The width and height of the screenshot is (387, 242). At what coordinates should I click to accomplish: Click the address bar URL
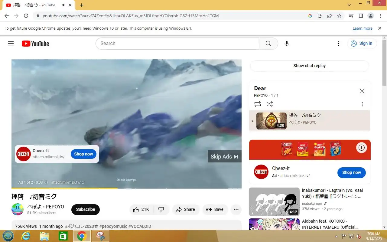[131, 16]
